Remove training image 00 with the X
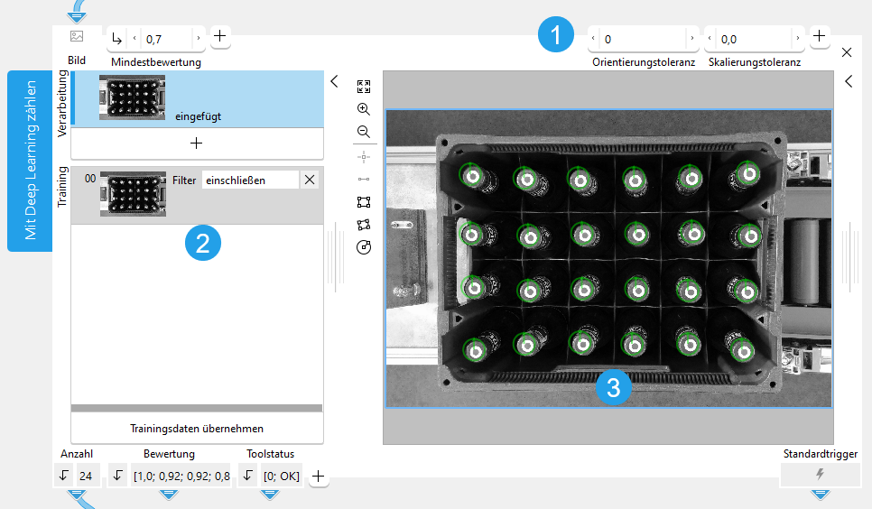The image size is (872, 509). pyautogui.click(x=310, y=180)
